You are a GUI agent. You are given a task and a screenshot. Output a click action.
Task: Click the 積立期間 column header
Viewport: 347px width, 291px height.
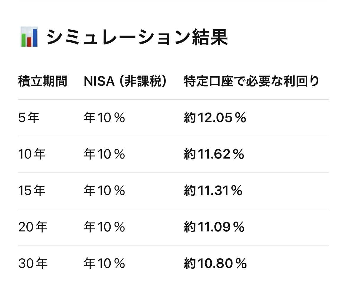click(43, 81)
